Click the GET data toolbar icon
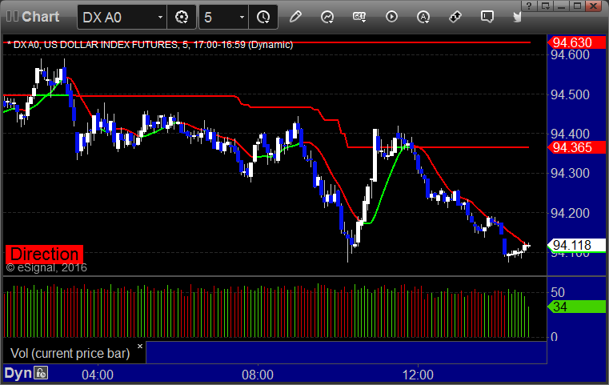 click(x=359, y=17)
